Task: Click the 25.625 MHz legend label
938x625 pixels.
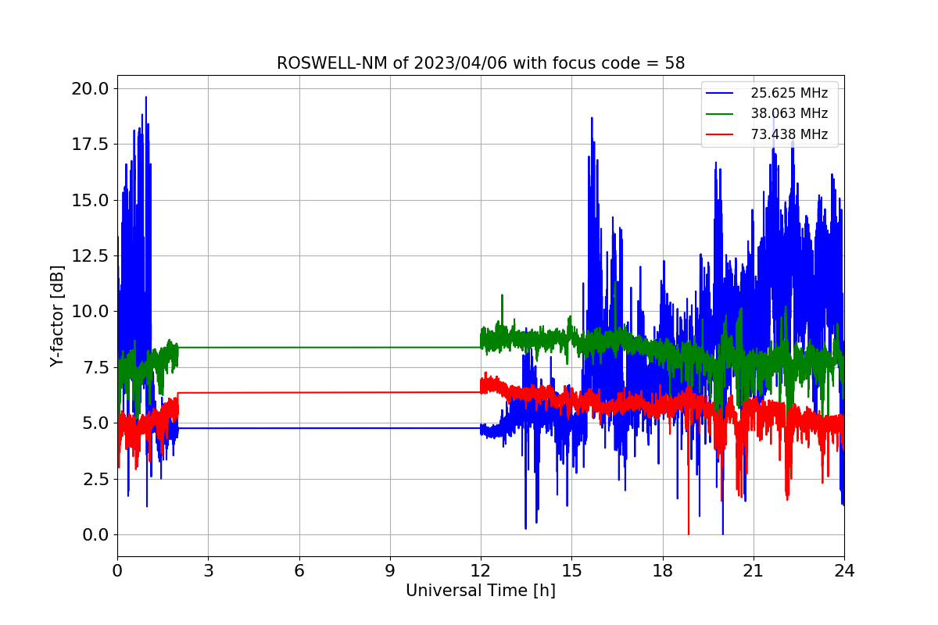Action: click(789, 93)
